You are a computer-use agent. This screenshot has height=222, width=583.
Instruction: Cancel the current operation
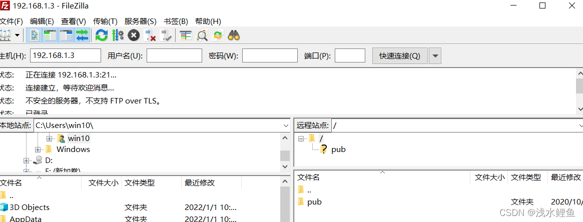pyautogui.click(x=134, y=35)
